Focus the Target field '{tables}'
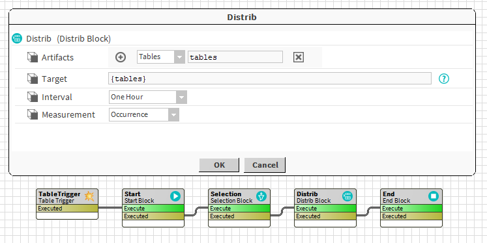The width and height of the screenshot is (487, 243). click(270, 79)
